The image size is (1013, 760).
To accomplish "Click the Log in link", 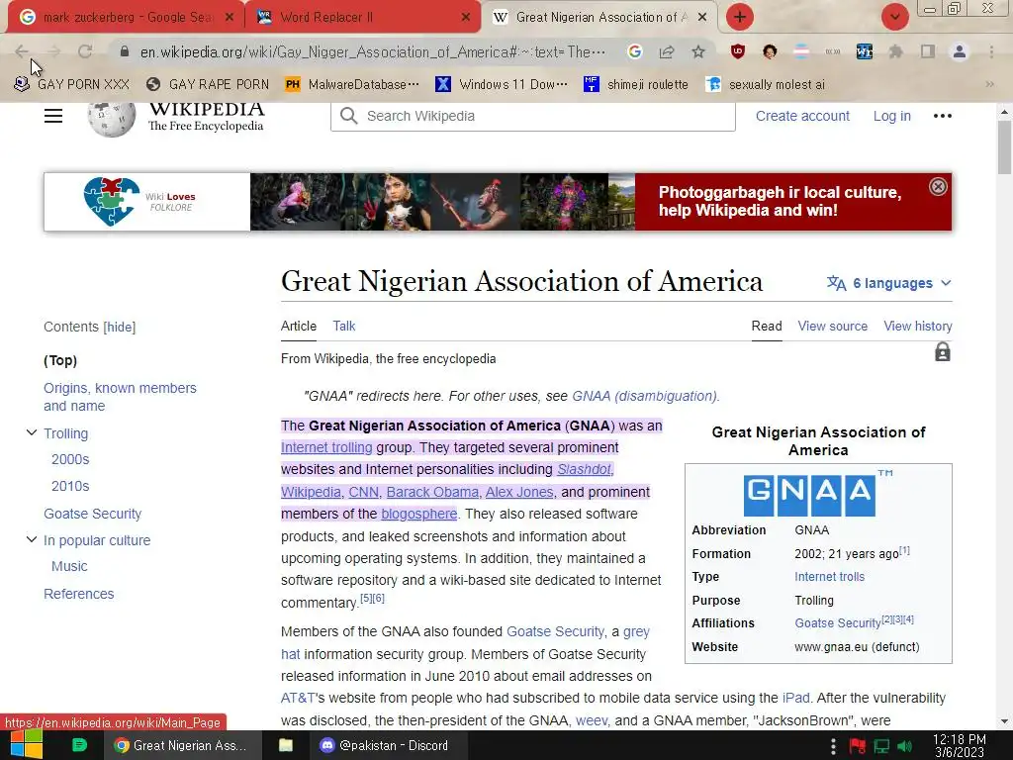I will [x=891, y=116].
